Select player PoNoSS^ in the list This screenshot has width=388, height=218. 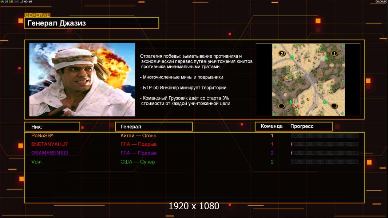pos(43,136)
